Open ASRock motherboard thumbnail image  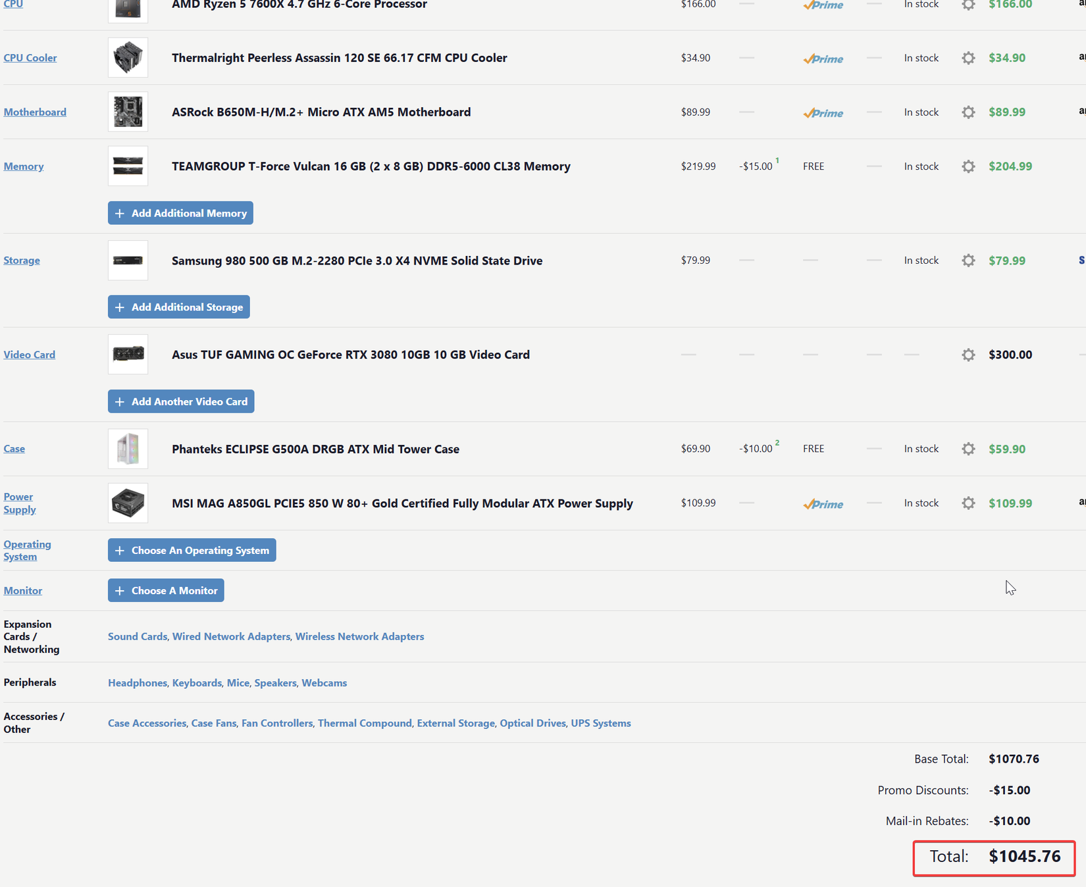pos(128,112)
